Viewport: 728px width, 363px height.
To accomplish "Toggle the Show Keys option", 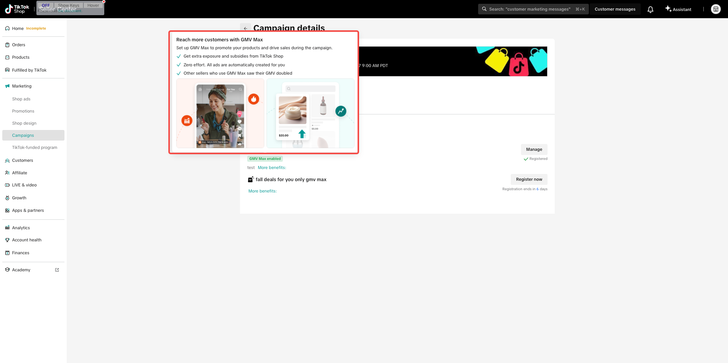I will pyautogui.click(x=69, y=5).
